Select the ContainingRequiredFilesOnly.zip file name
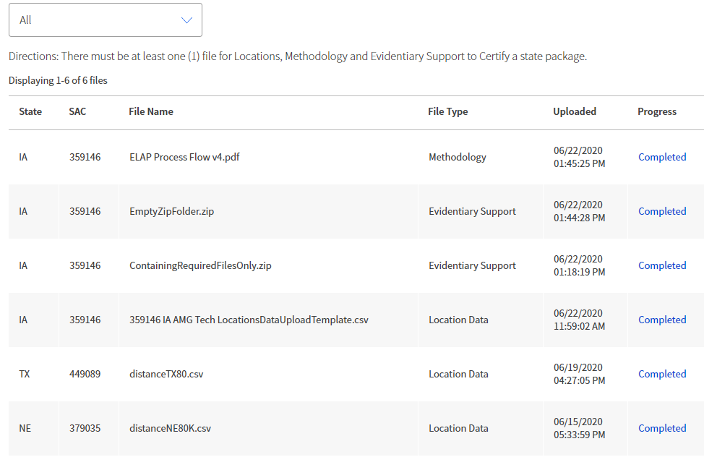 200,265
